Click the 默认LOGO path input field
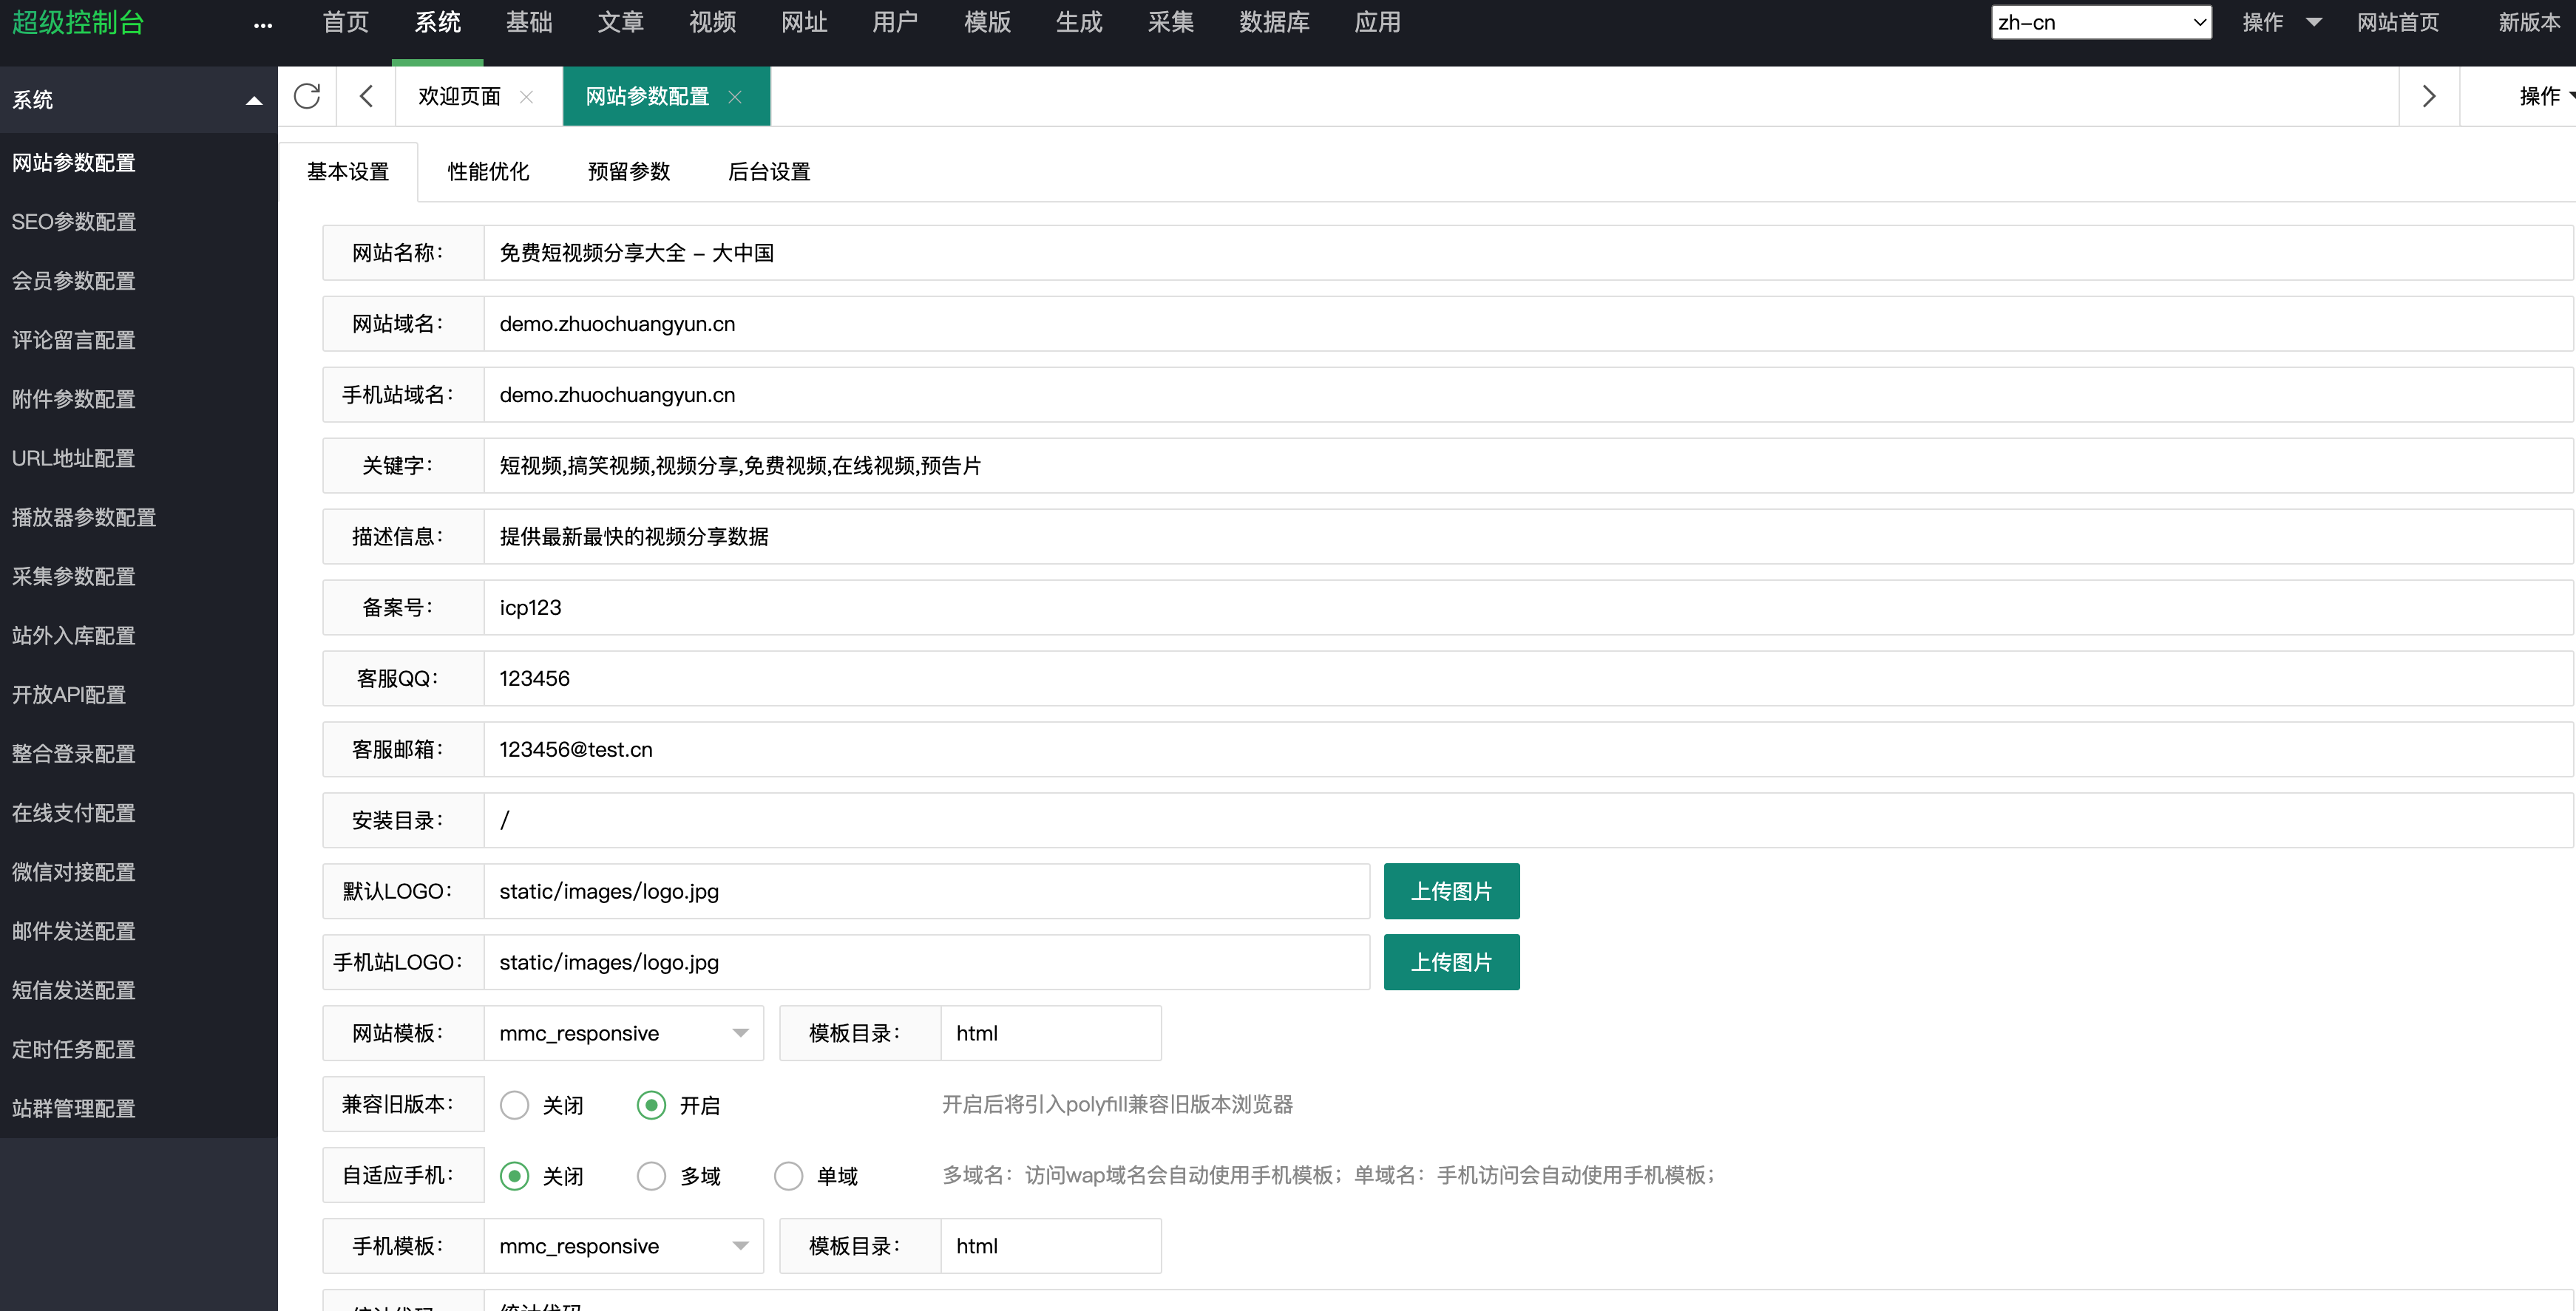The height and width of the screenshot is (1311, 2576). click(x=926, y=891)
